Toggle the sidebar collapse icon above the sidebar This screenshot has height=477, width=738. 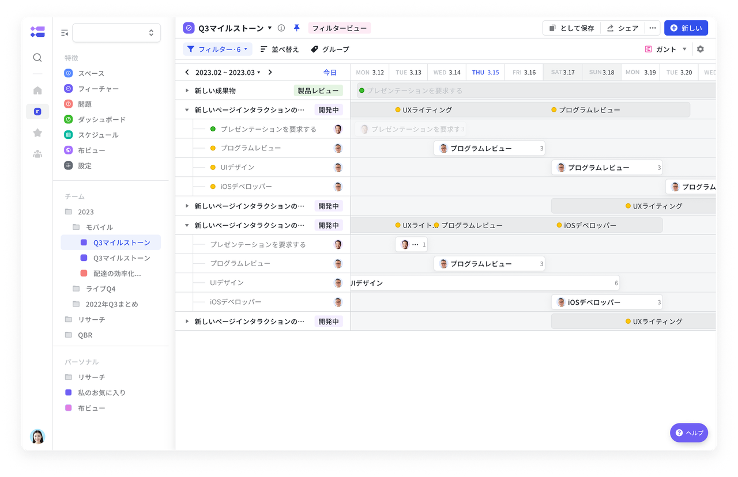click(63, 32)
